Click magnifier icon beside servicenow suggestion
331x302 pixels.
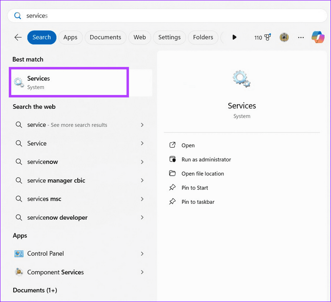(x=19, y=162)
